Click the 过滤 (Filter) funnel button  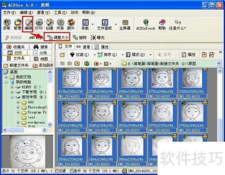point(79,54)
